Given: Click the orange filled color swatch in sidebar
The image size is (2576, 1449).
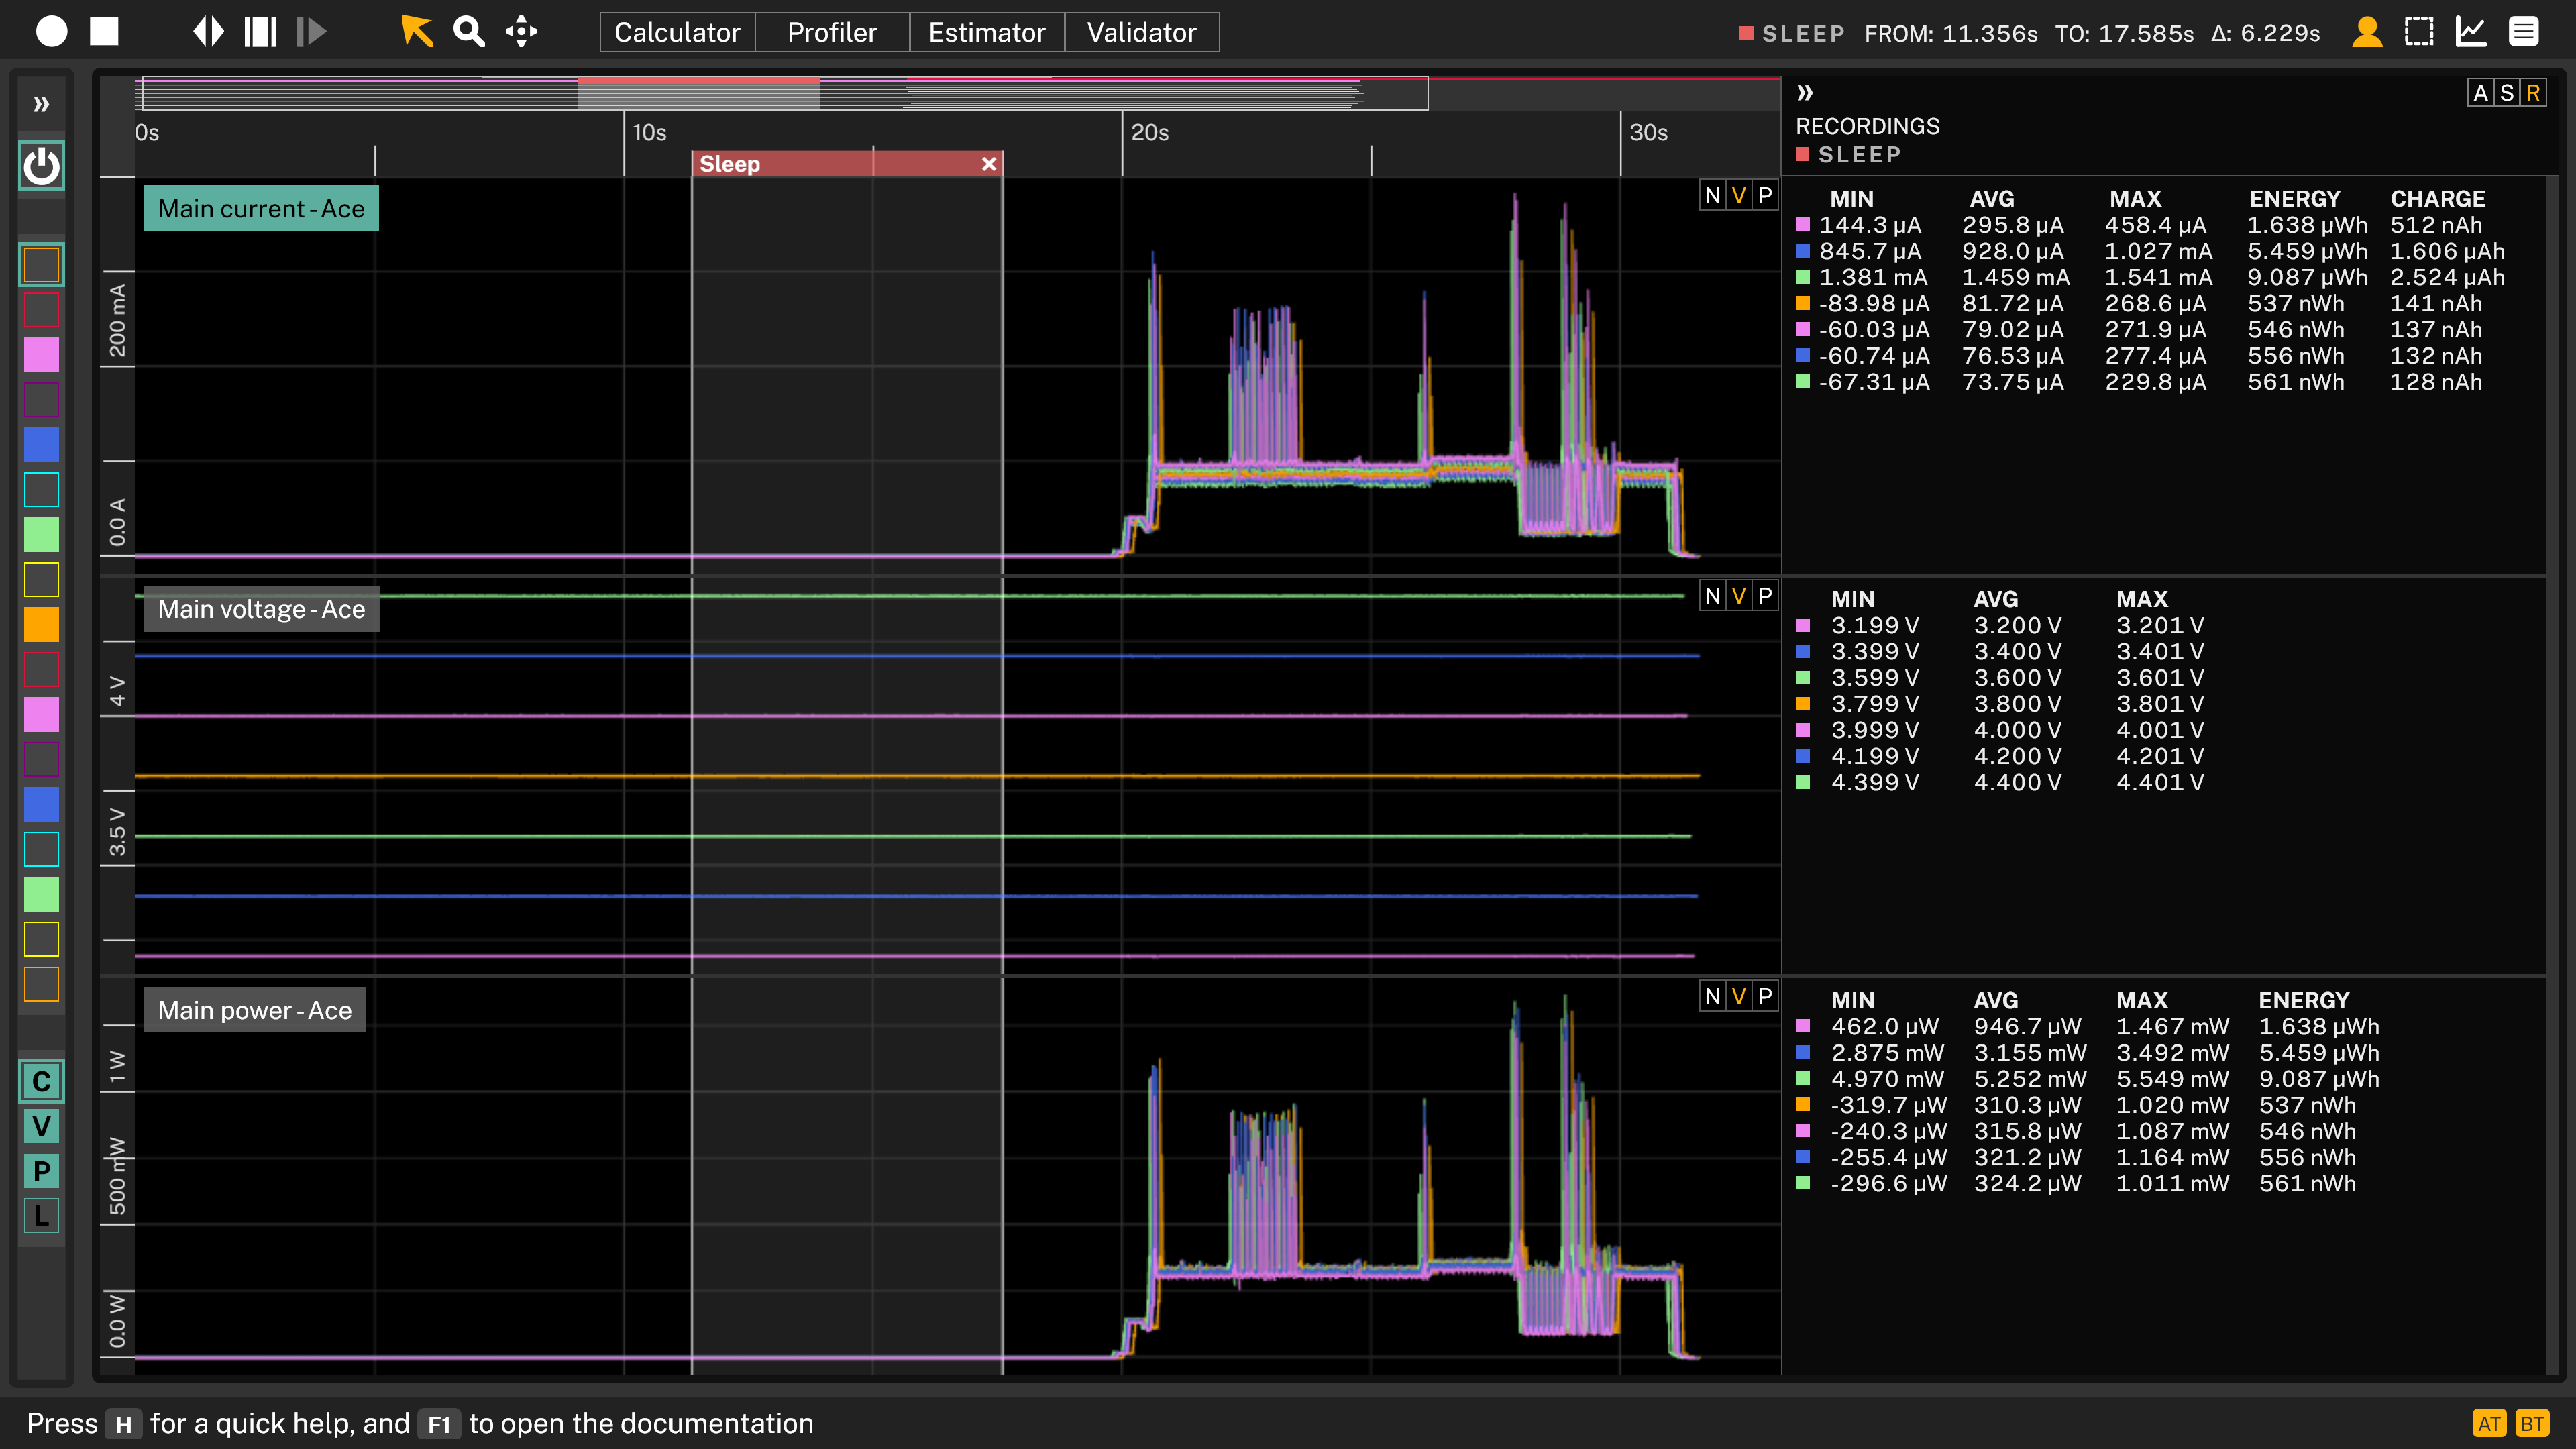Looking at the screenshot, I should pos(41,625).
